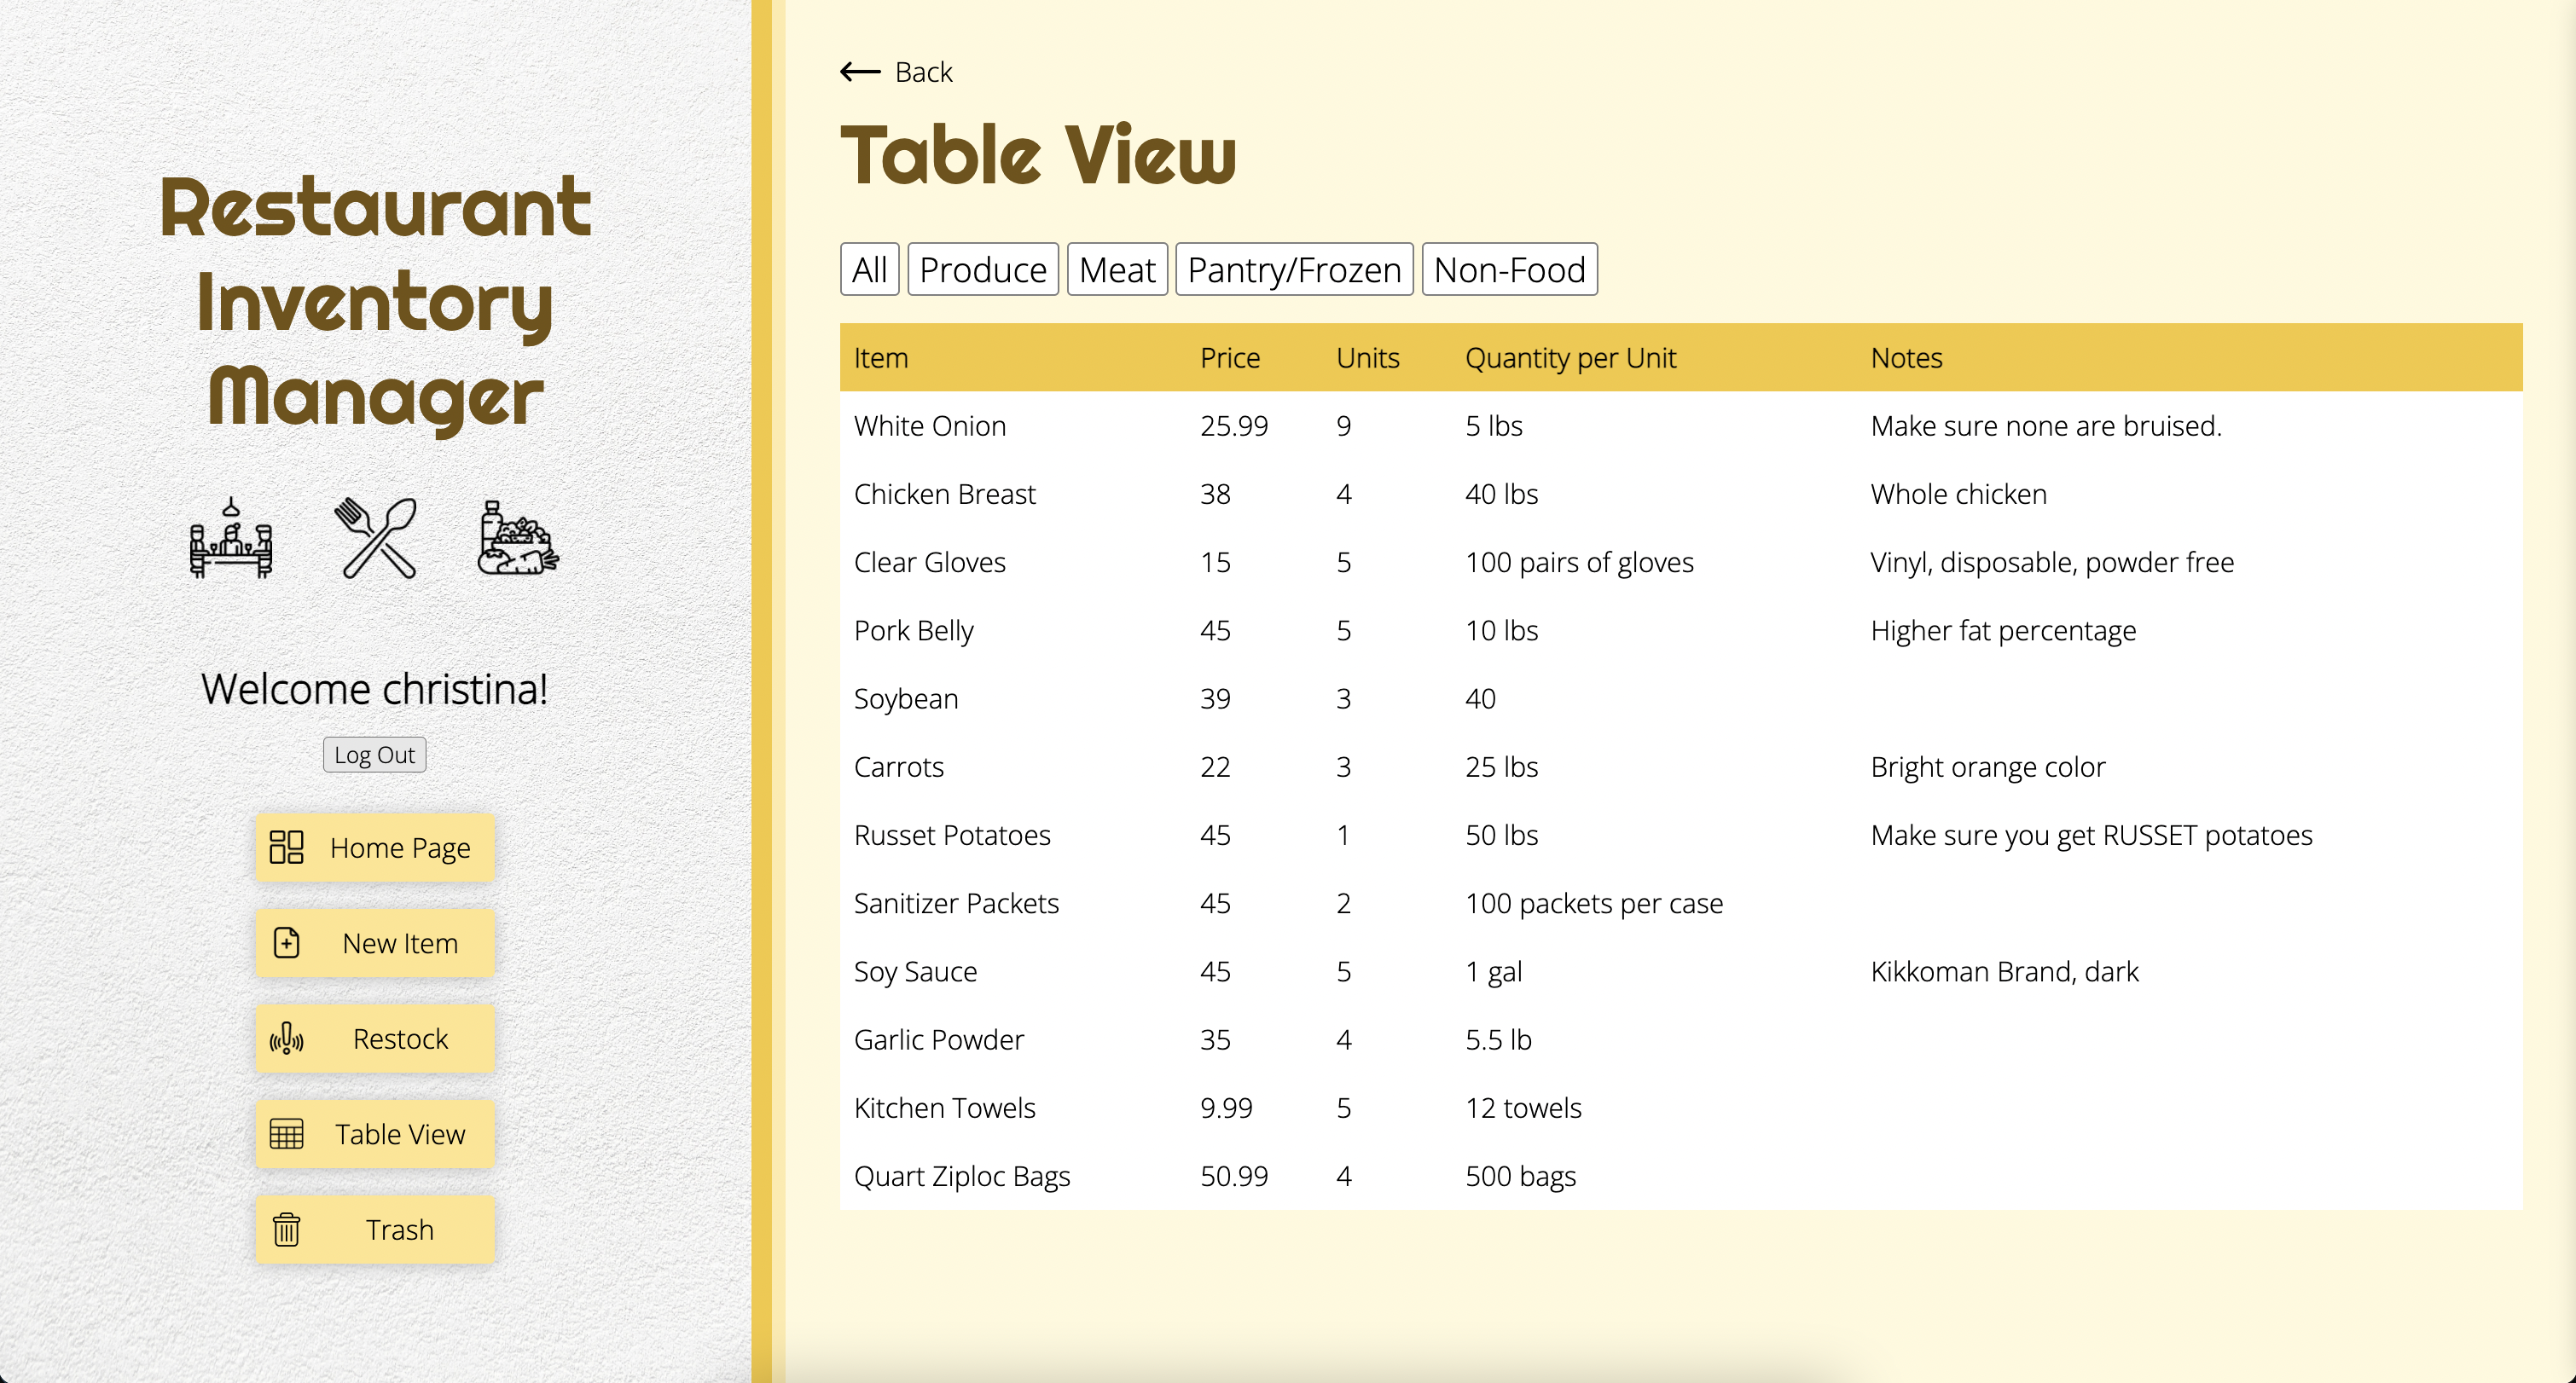Viewport: 2576px width, 1383px height.
Task: Sort by the Price column header
Action: point(1229,356)
